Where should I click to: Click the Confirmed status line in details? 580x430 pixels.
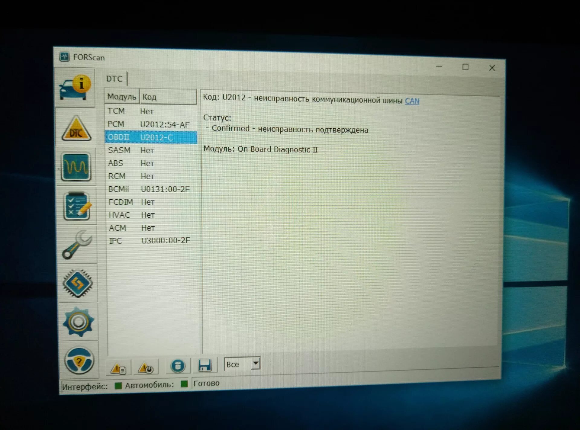click(x=287, y=129)
